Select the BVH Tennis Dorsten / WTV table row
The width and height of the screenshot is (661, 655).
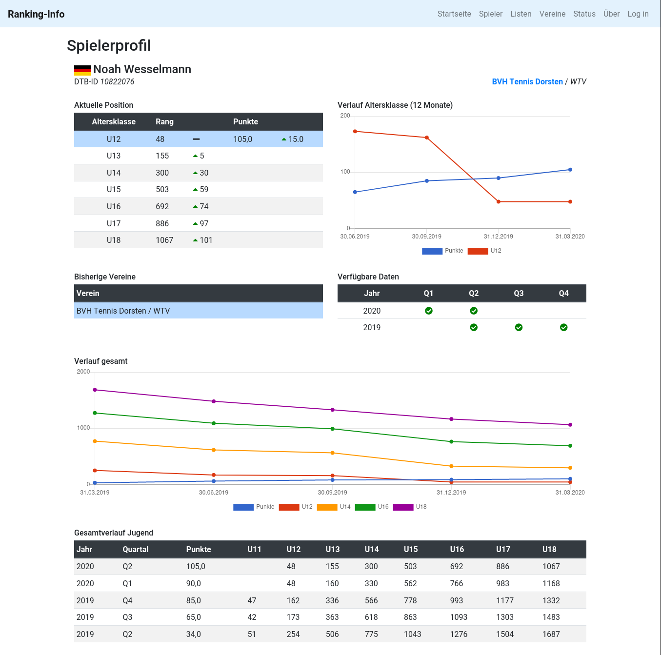(x=199, y=311)
